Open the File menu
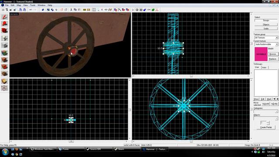 coord(7,5)
